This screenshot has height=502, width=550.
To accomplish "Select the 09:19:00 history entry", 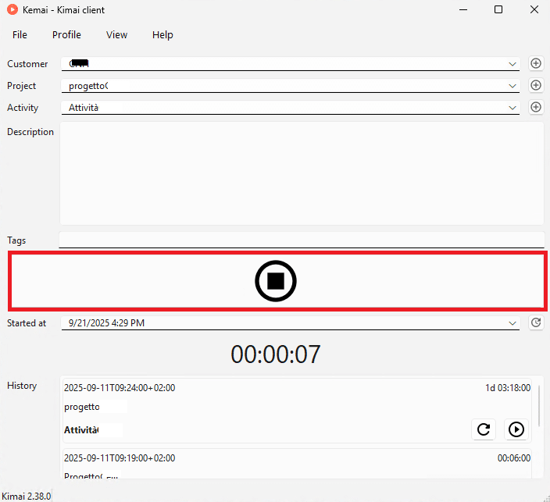I will coord(297,463).
